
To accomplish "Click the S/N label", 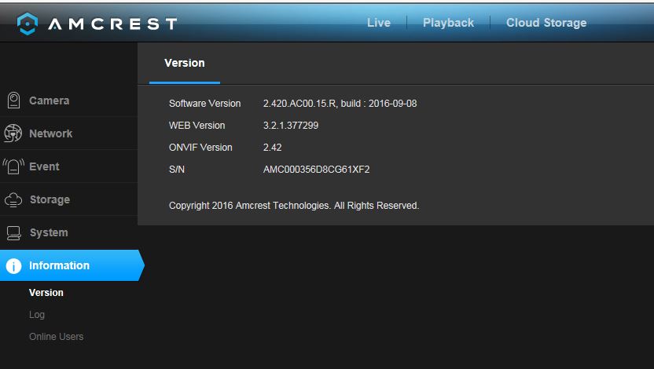I will 177,170.
